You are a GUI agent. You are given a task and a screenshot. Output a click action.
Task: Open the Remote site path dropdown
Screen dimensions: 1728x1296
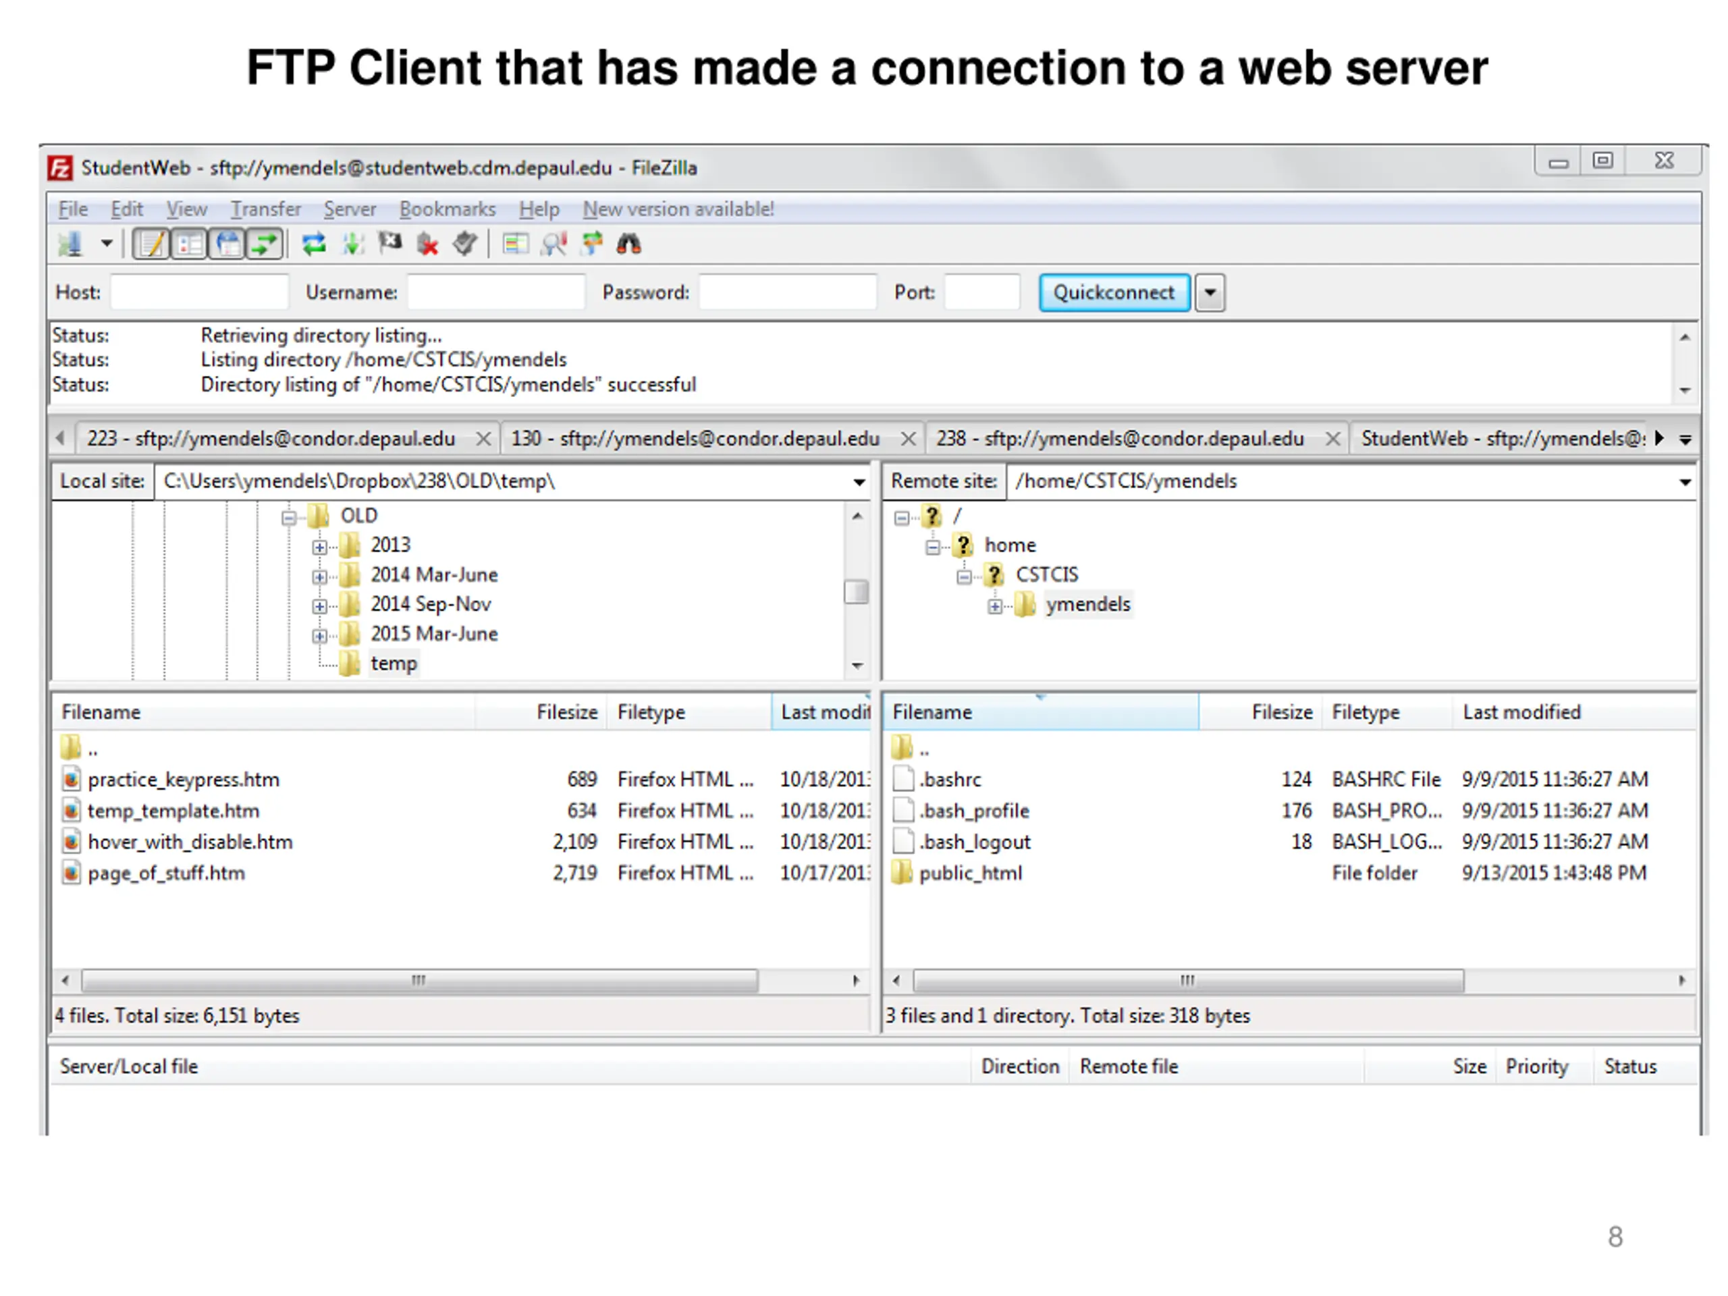click(1685, 482)
